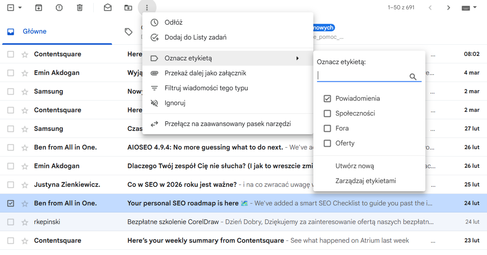487x255 pixels.
Task: Open Zarządzaj etykietami link
Action: 366,181
